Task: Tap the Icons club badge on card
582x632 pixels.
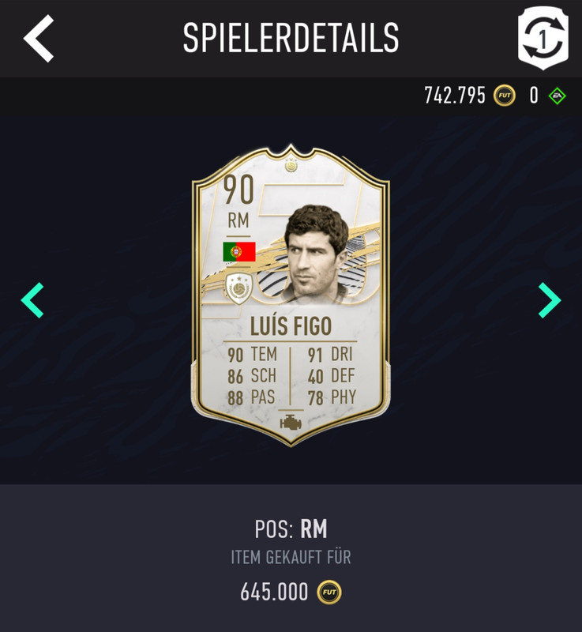Action: click(x=238, y=288)
